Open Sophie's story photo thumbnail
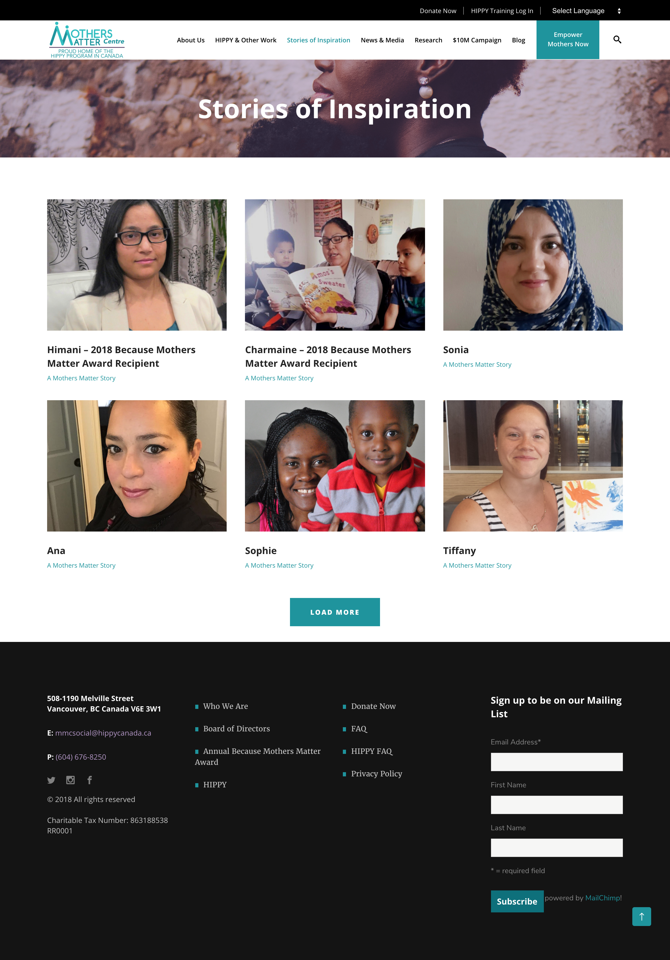This screenshot has width=670, height=960. pos(334,466)
